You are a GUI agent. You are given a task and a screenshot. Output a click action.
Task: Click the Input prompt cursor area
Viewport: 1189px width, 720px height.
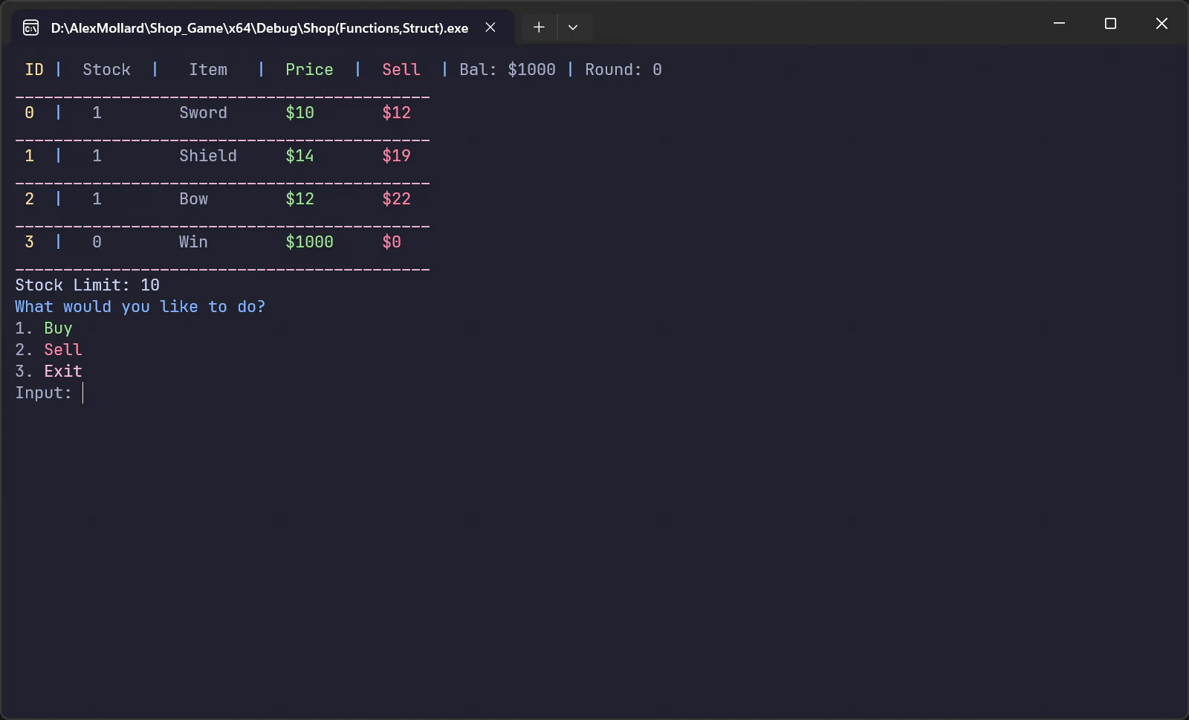tap(82, 393)
